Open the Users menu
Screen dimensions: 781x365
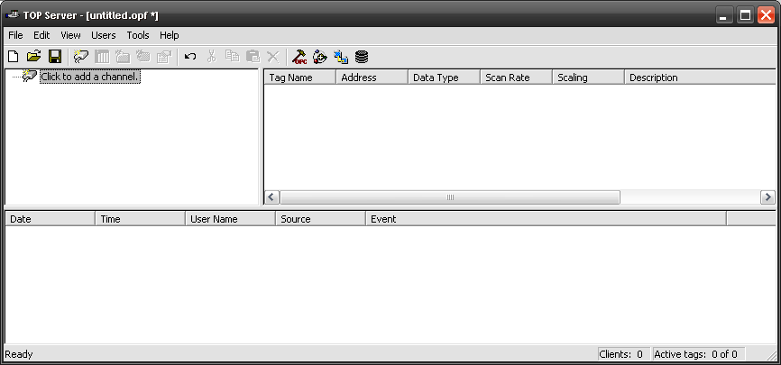pos(104,35)
